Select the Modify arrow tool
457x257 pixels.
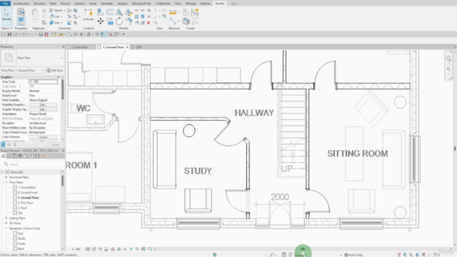[6, 15]
